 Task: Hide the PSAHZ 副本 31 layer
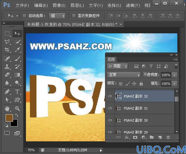110,108
